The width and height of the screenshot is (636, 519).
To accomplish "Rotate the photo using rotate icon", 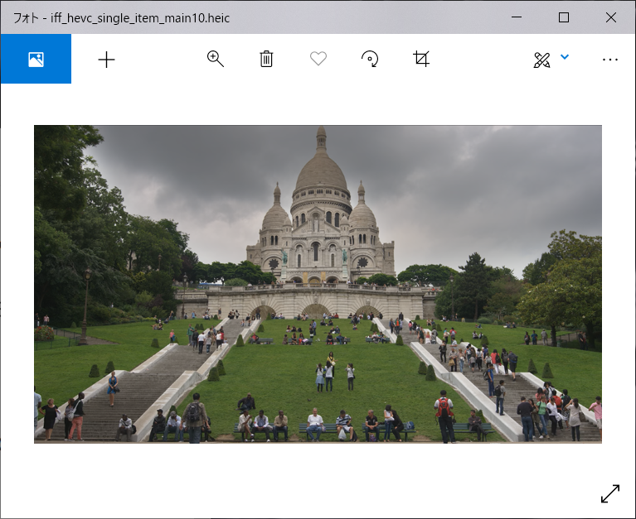I will [x=370, y=59].
